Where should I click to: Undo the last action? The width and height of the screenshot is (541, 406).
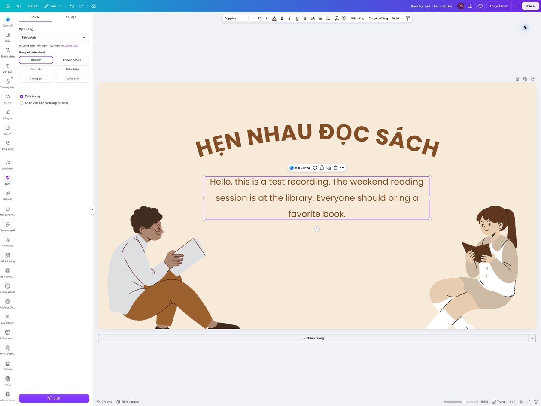tap(72, 6)
